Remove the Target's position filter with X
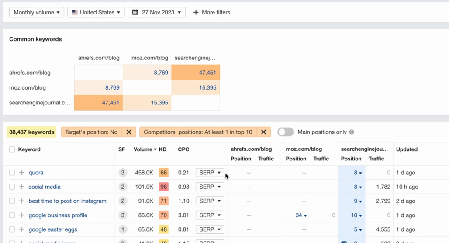This screenshot has height=243, width=449. pos(129,132)
